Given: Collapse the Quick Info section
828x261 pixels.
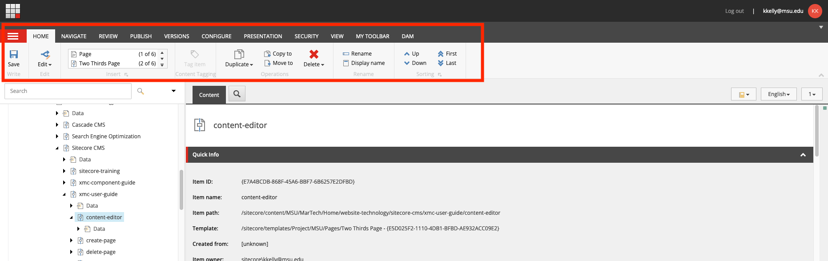Looking at the screenshot, I should coord(803,155).
